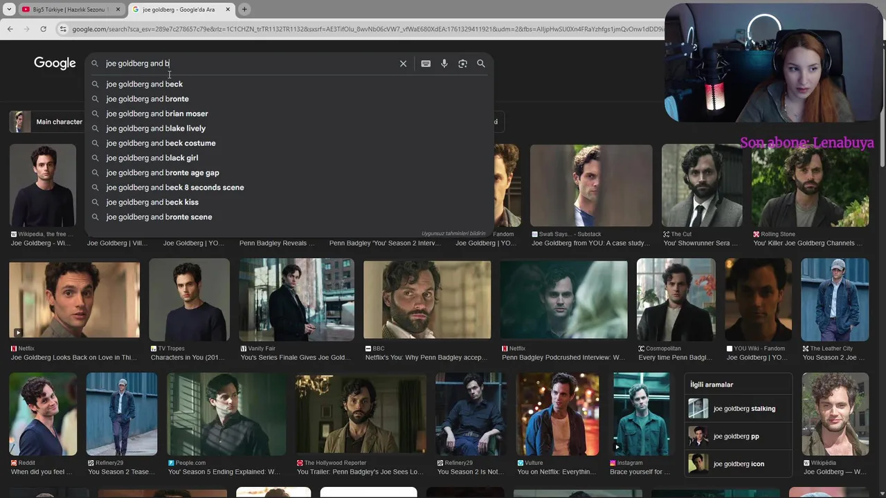This screenshot has width=886, height=498.
Task: Pick suggestion joe goldberg and beck kiss
Action: (x=289, y=202)
